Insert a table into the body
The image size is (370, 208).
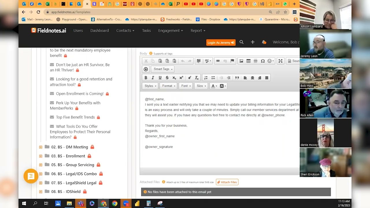pyautogui.click(x=248, y=61)
